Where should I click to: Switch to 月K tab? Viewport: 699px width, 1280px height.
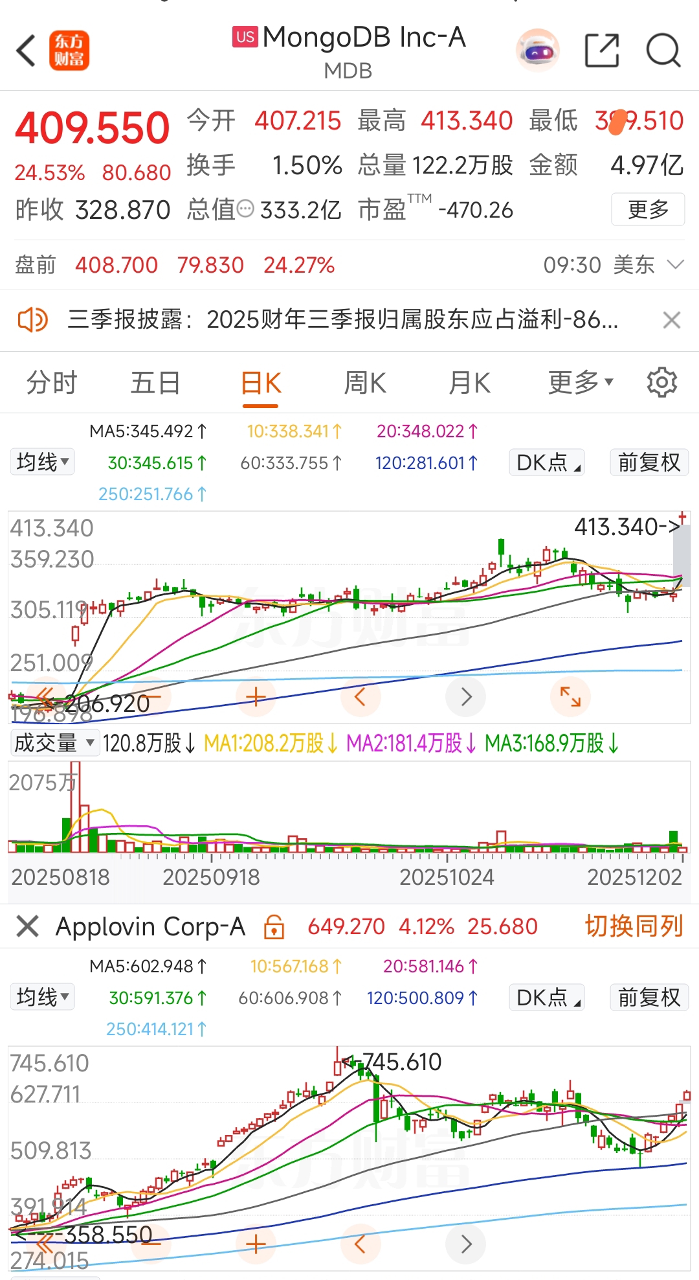pos(470,383)
